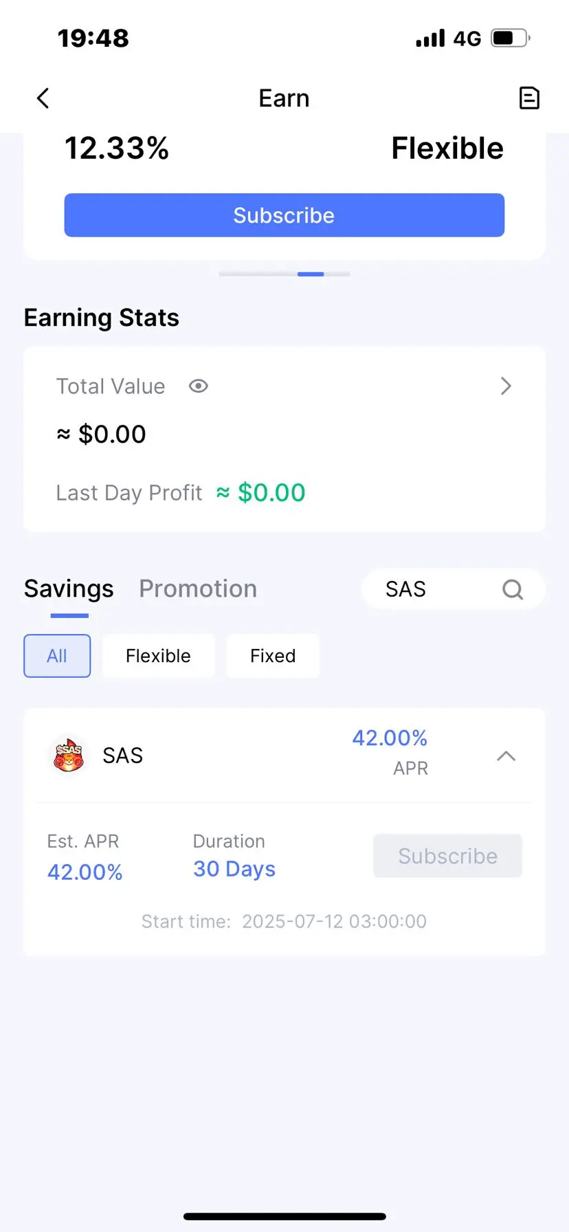The height and width of the screenshot is (1232, 569).
Task: Select the Flexible filter chip
Action: pyautogui.click(x=158, y=656)
